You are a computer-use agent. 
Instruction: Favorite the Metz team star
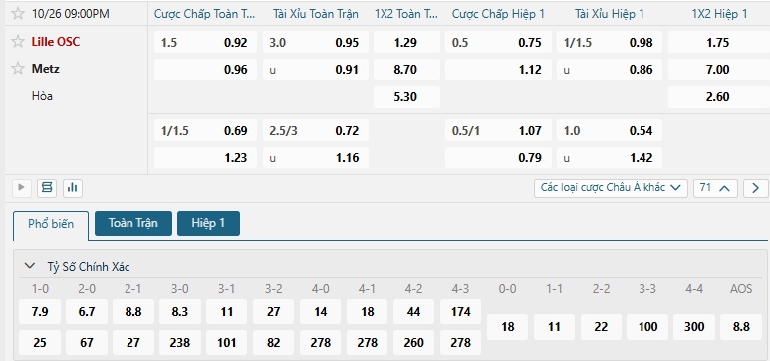pos(18,69)
